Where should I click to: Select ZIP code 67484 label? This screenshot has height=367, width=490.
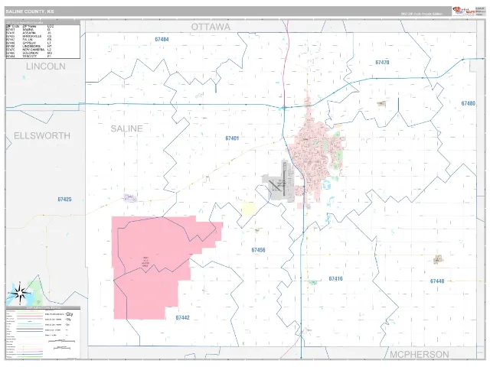pos(162,39)
